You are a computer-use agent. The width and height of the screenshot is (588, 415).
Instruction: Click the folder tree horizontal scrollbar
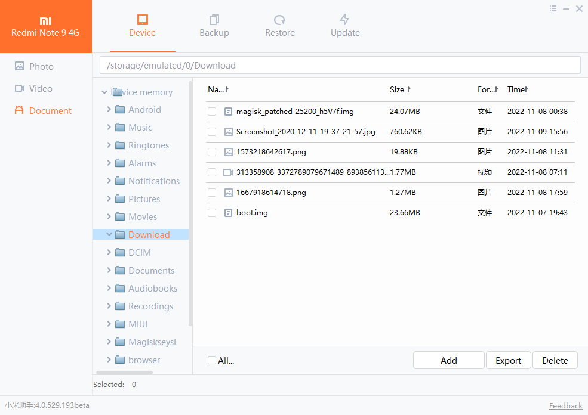point(125,373)
